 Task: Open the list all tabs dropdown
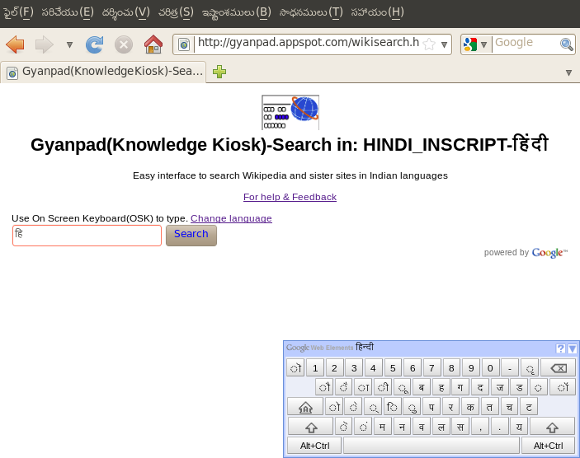[569, 72]
